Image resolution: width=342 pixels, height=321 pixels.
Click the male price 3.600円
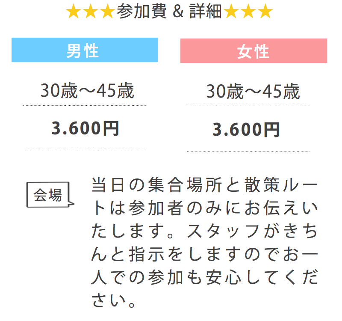[85, 128]
